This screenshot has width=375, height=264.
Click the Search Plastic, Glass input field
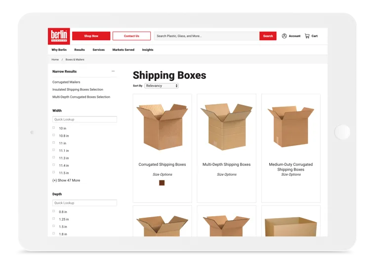pyautogui.click(x=207, y=36)
